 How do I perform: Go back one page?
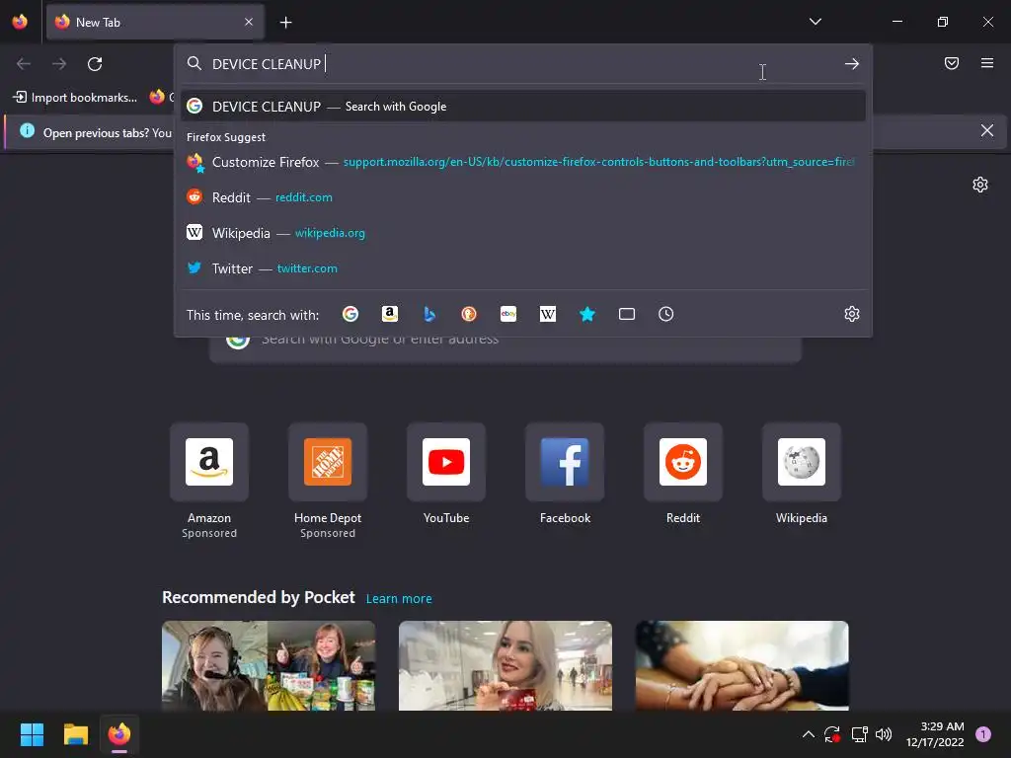tap(24, 64)
